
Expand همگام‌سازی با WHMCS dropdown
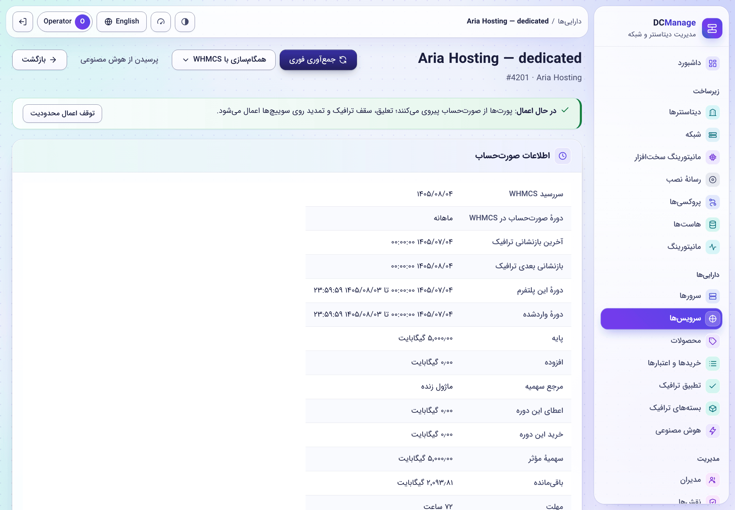pyautogui.click(x=224, y=60)
